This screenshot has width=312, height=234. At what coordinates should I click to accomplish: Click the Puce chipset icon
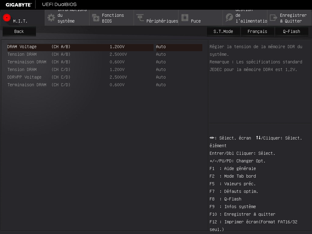click(x=185, y=18)
